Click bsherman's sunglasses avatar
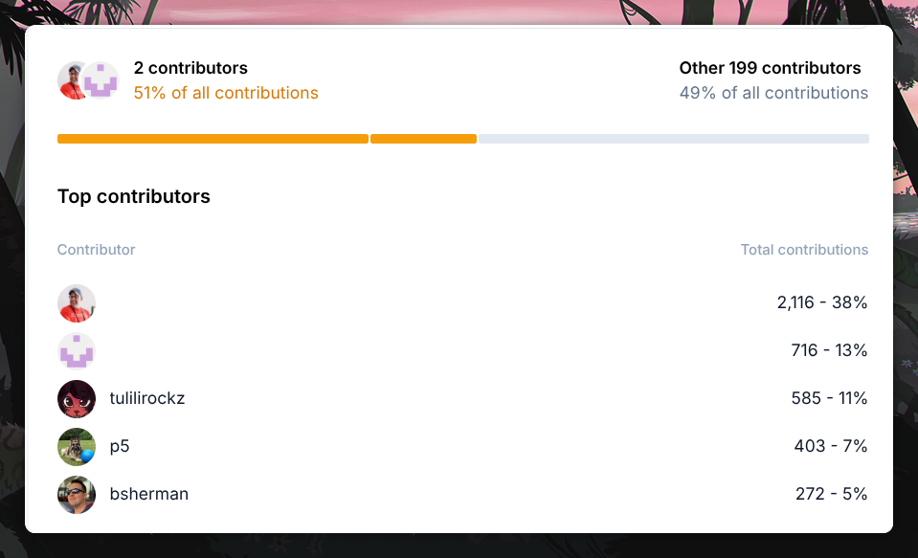The width and height of the screenshot is (918, 558). tap(77, 495)
